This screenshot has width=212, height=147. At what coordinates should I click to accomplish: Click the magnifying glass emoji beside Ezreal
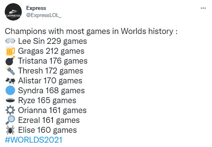[x=10, y=120]
